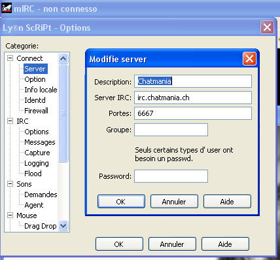Click the mIRC application icon in title bar
This screenshot has height=260, width=280.
click(7, 9)
